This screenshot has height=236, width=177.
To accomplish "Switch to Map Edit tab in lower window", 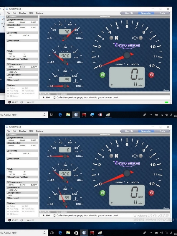I will click(129, 131).
